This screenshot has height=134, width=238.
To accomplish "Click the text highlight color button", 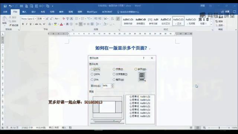I will click(55, 24).
